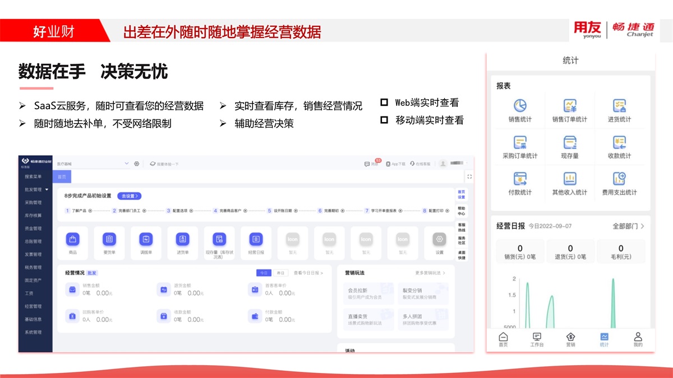Click the 会员拉新 marketing card
Image resolution: width=673 pixels, height=378 pixels.
(367, 293)
